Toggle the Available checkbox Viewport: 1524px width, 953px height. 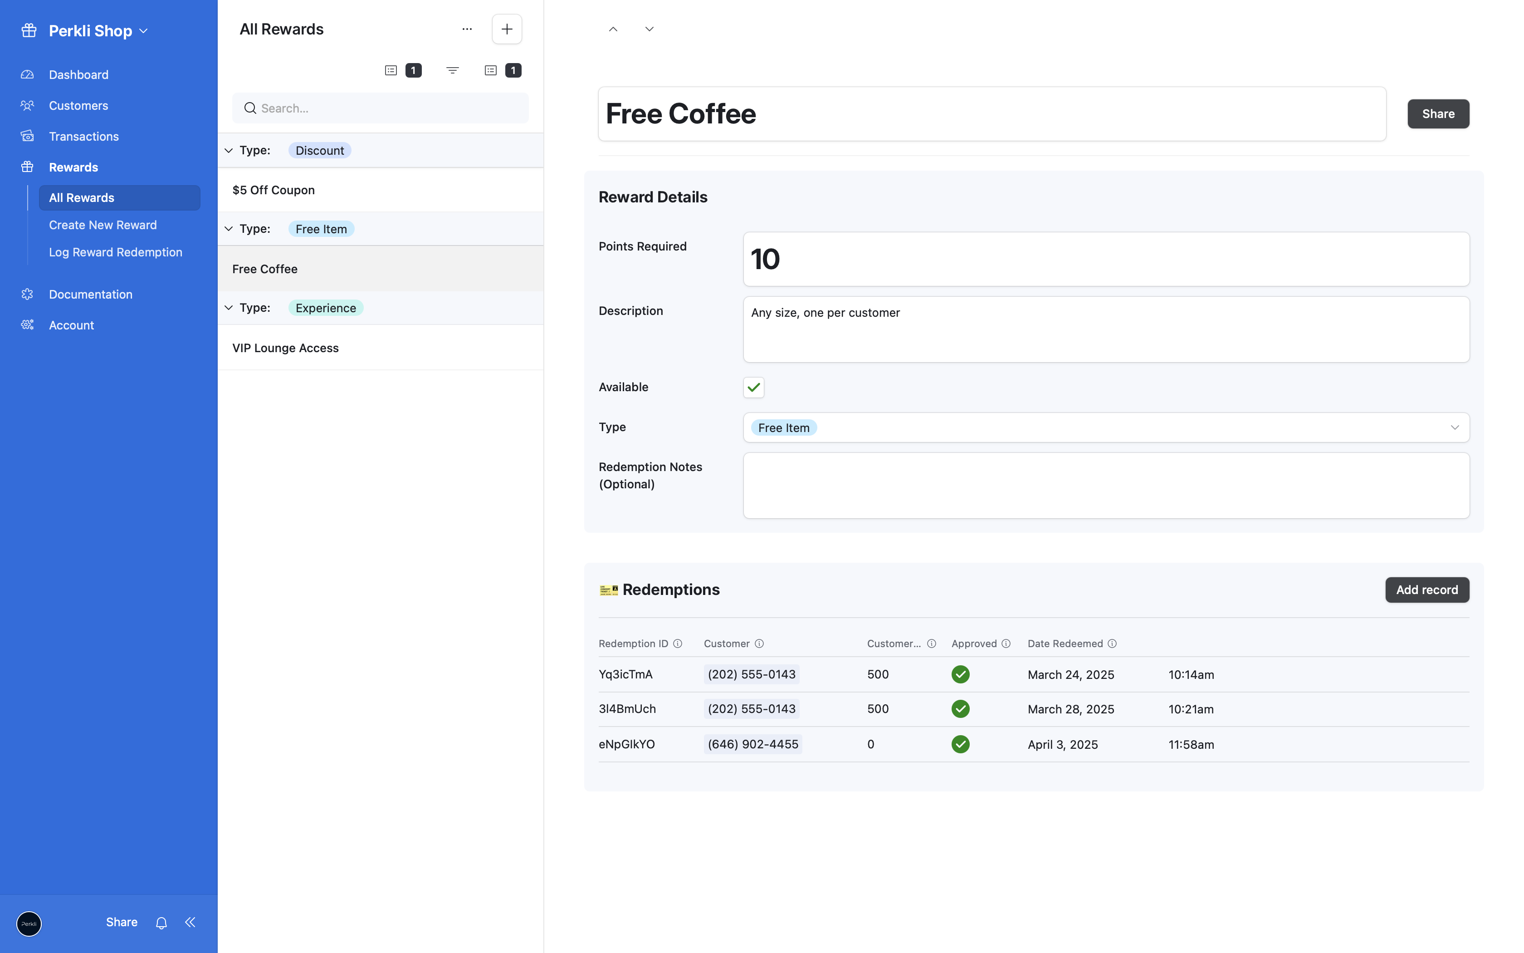pyautogui.click(x=754, y=387)
